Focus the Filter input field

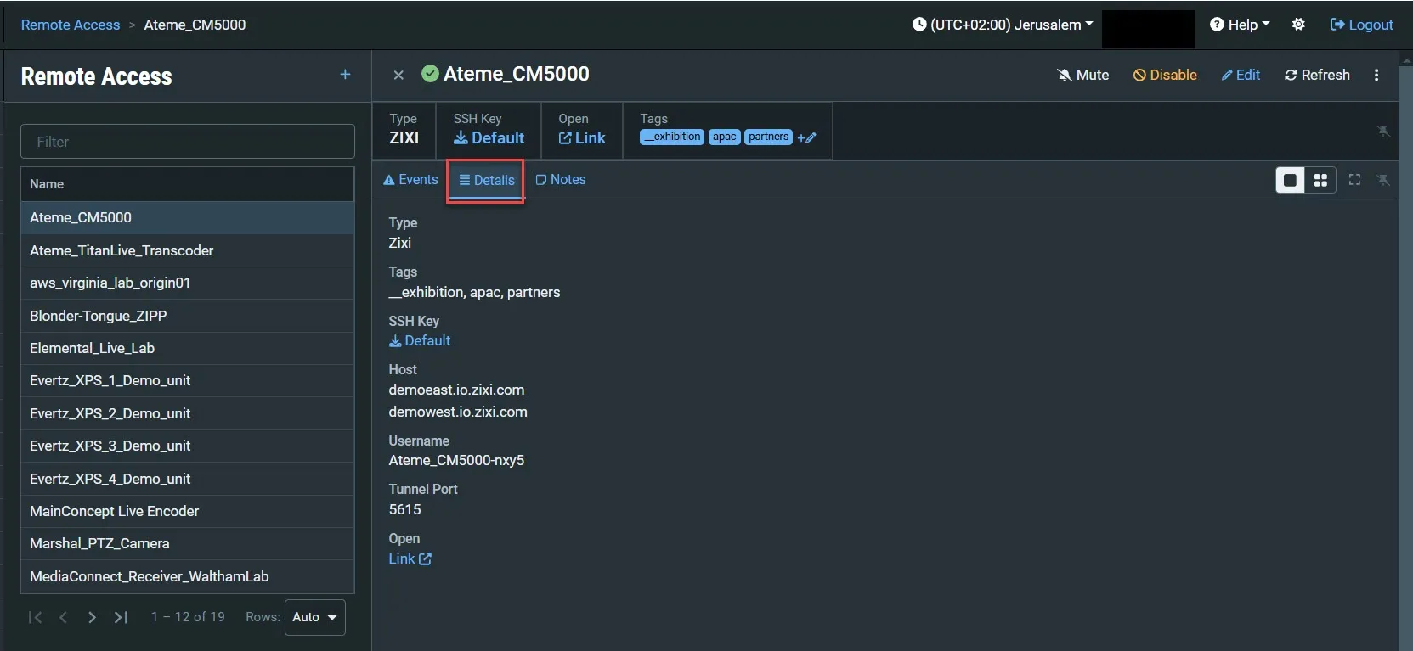pos(188,142)
